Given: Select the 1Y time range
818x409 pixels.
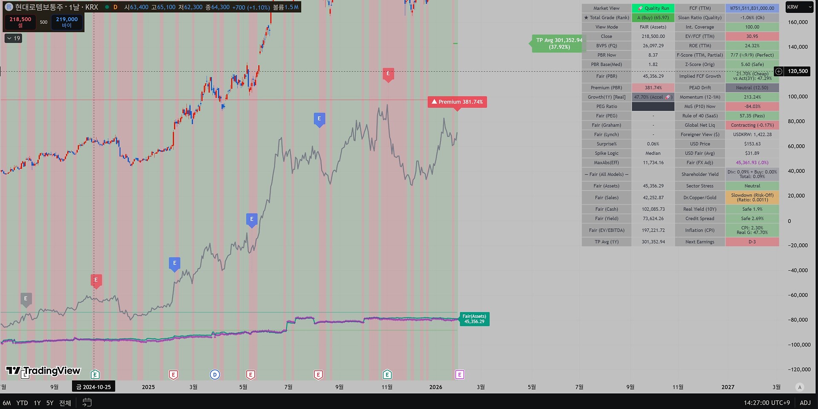Looking at the screenshot, I should pos(37,403).
